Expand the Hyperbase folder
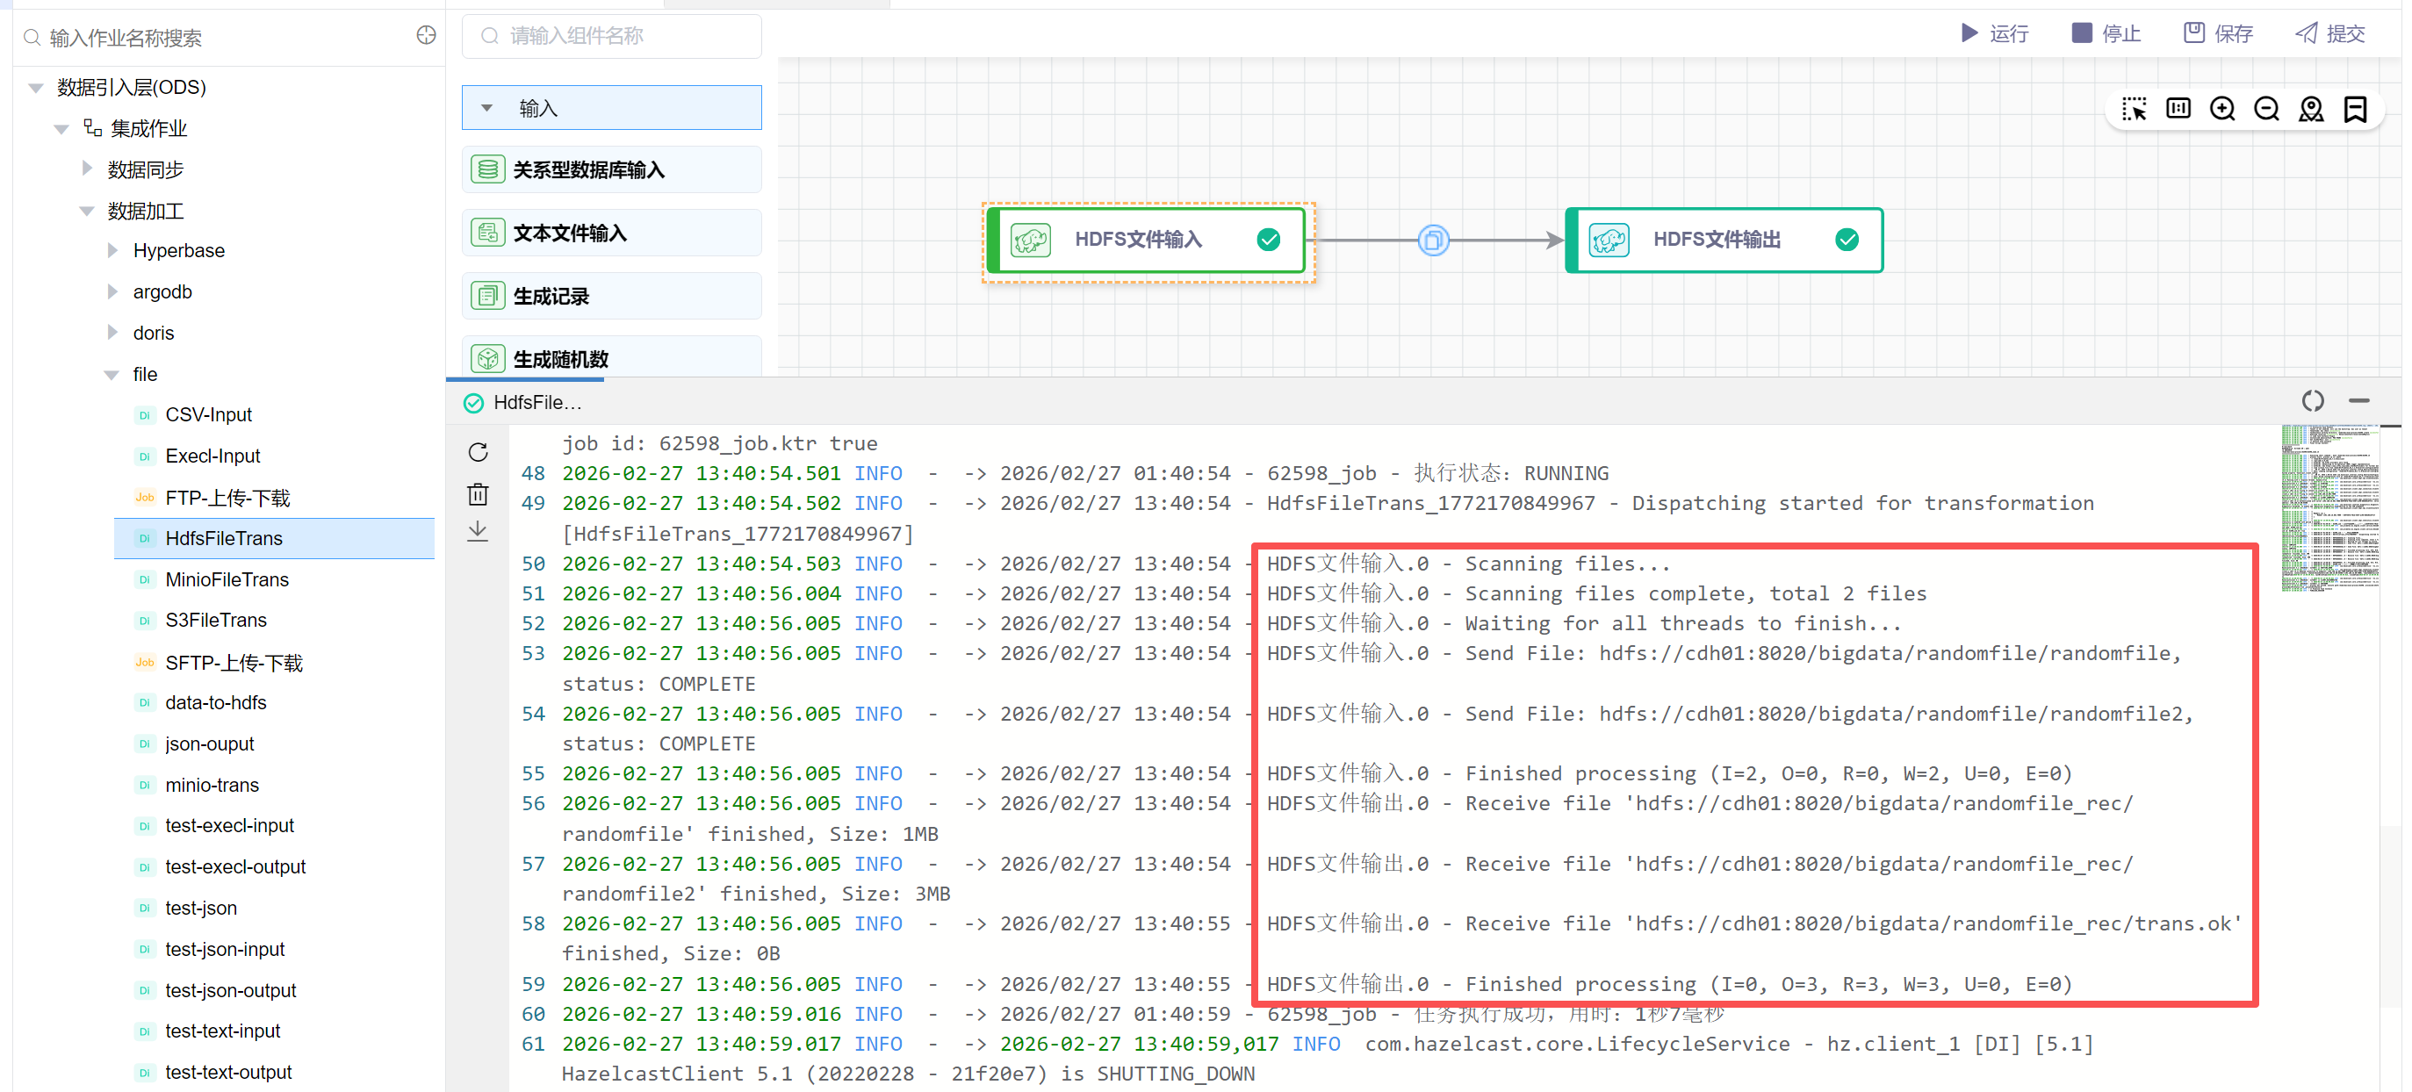Image resolution: width=2412 pixels, height=1092 pixels. point(112,251)
